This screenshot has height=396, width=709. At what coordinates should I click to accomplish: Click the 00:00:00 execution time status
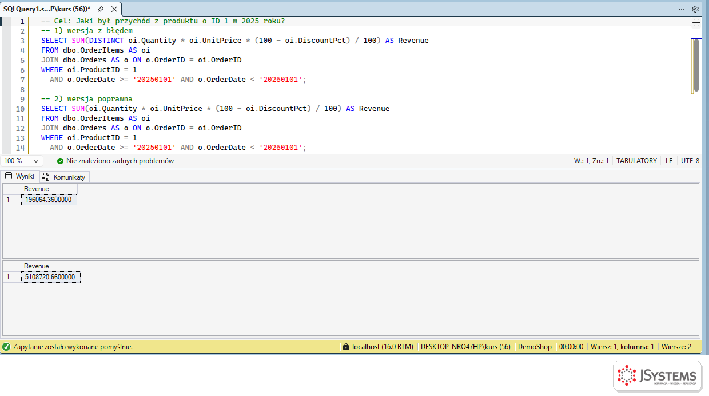(571, 347)
